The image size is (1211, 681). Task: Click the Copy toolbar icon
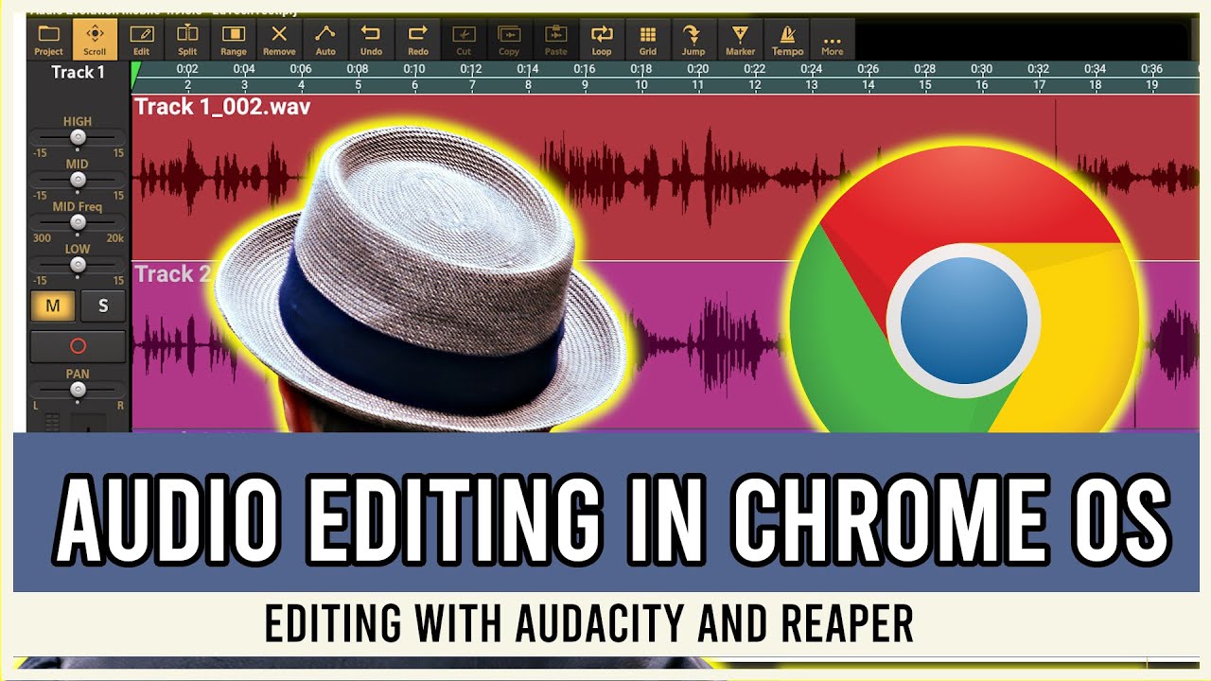pyautogui.click(x=509, y=40)
